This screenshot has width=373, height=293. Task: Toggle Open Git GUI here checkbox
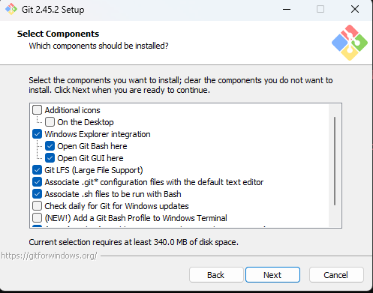(50, 158)
